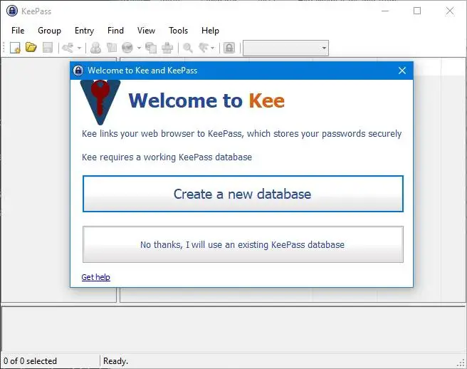This screenshot has width=467, height=369.
Task: Click the Perform Auto-Type toolbar icon
Action: tap(167, 48)
